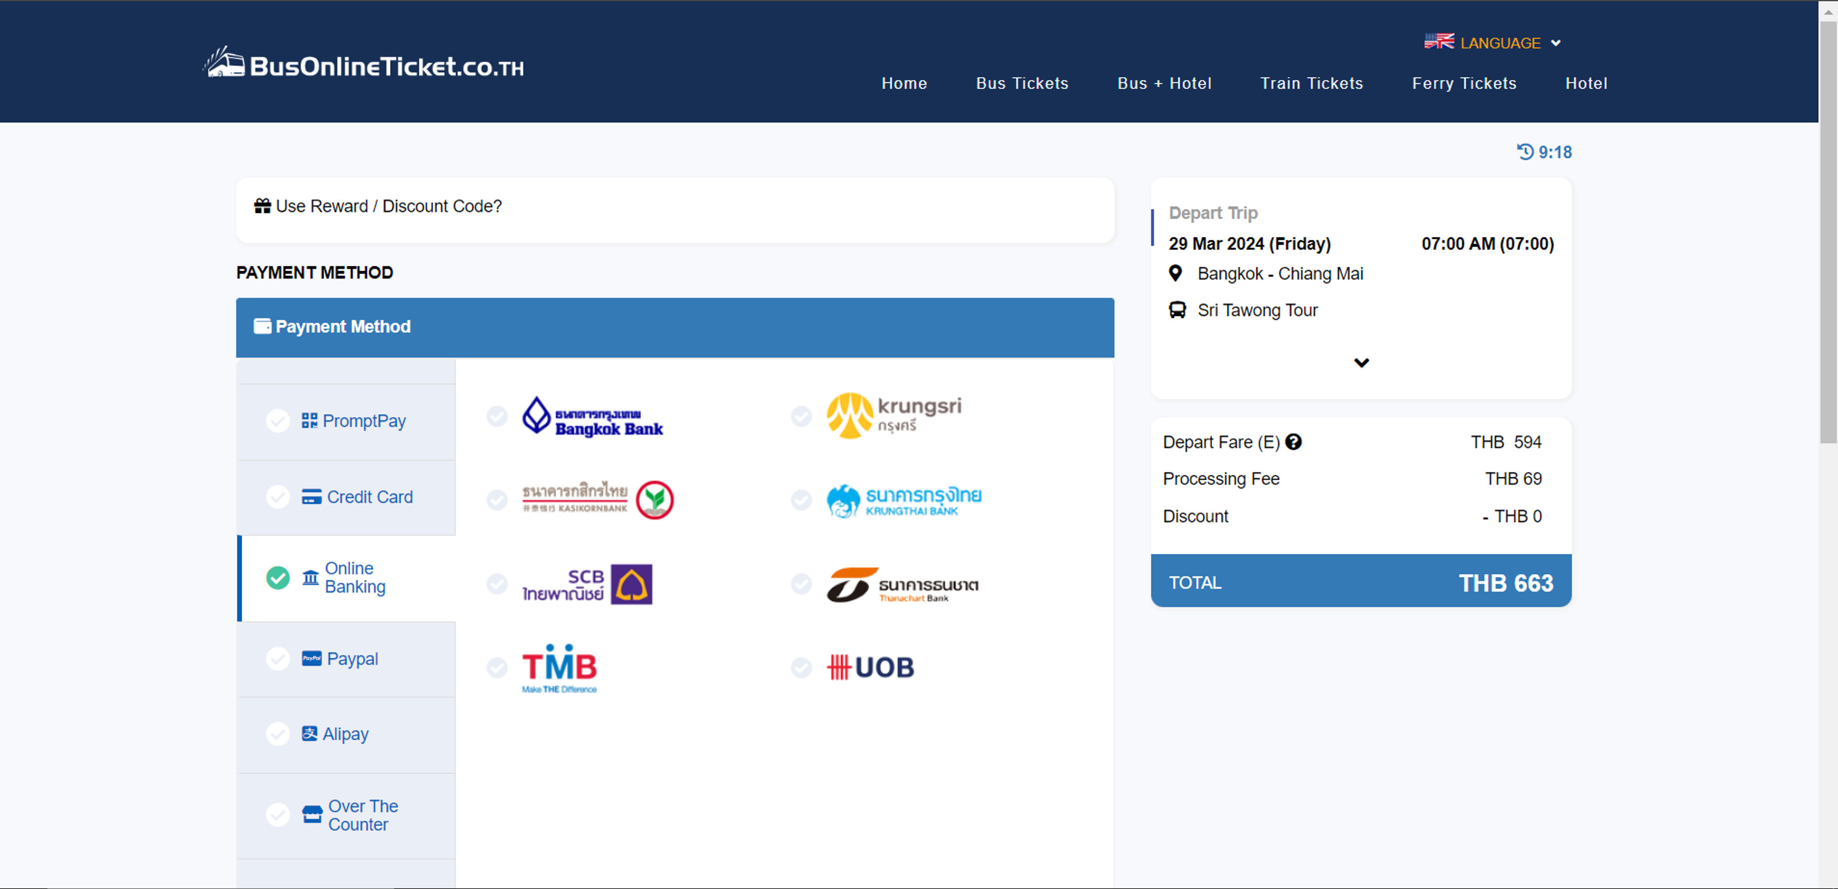Select Krungsri bank radio check
Image resolution: width=1838 pixels, height=889 pixels.
pos(802,416)
